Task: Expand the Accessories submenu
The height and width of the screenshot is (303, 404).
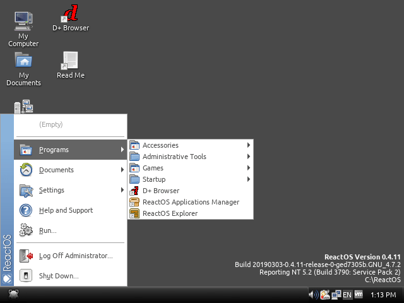Action: pyautogui.click(x=191, y=145)
